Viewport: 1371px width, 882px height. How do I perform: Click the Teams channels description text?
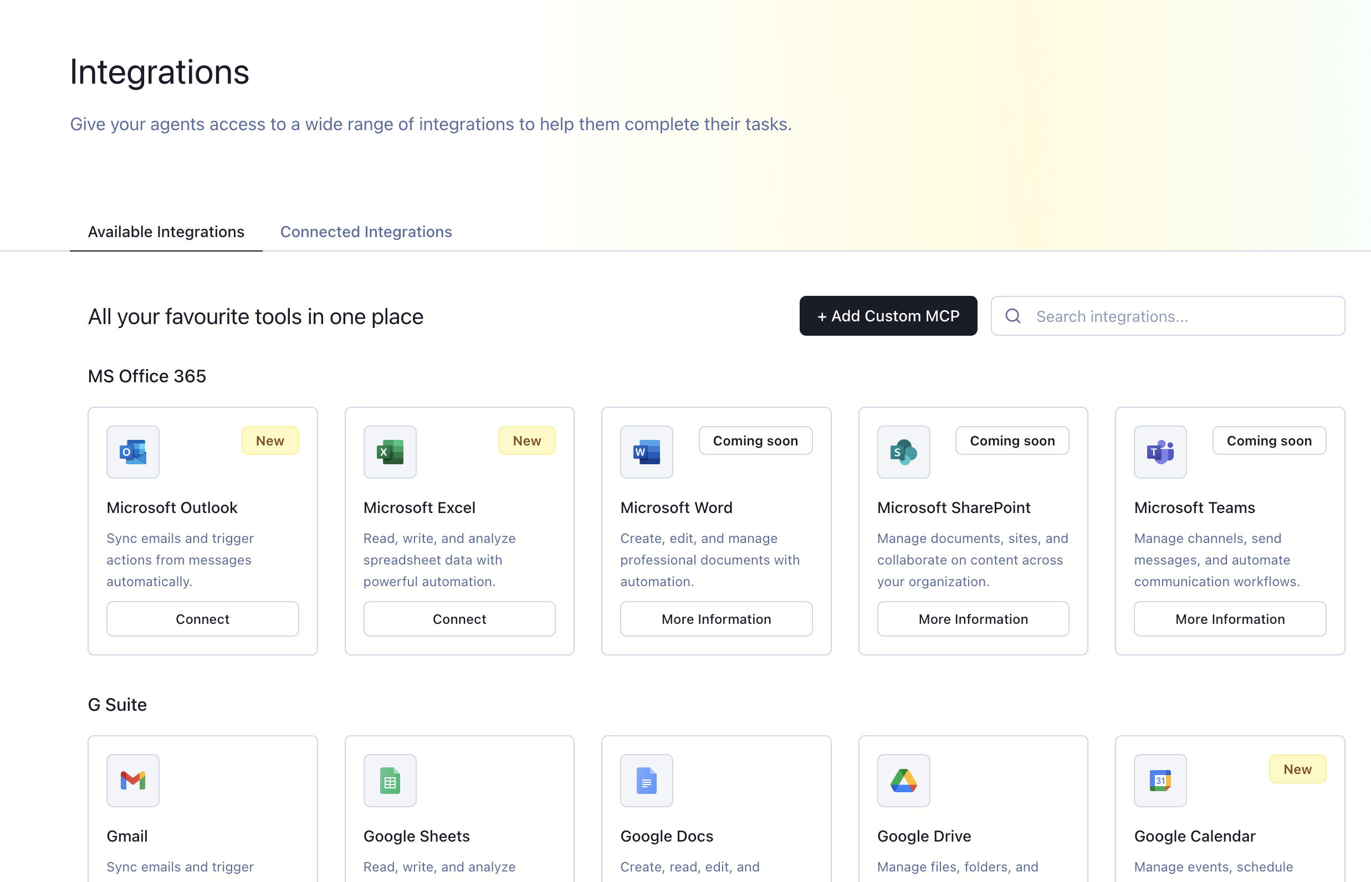tap(1217, 560)
